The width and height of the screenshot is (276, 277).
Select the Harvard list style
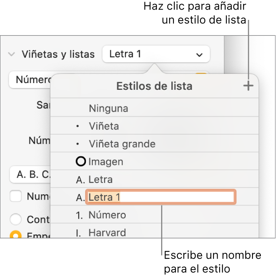click(155, 231)
